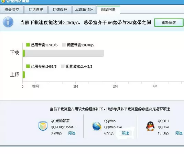Image resolution: width=184 pixels, height=154 pixels.
Task: Click the 3.2KB/S speed value
Action: [x=56, y=133]
